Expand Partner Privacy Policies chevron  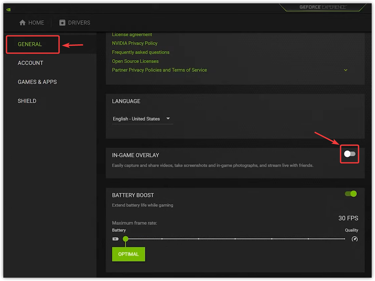pyautogui.click(x=346, y=70)
